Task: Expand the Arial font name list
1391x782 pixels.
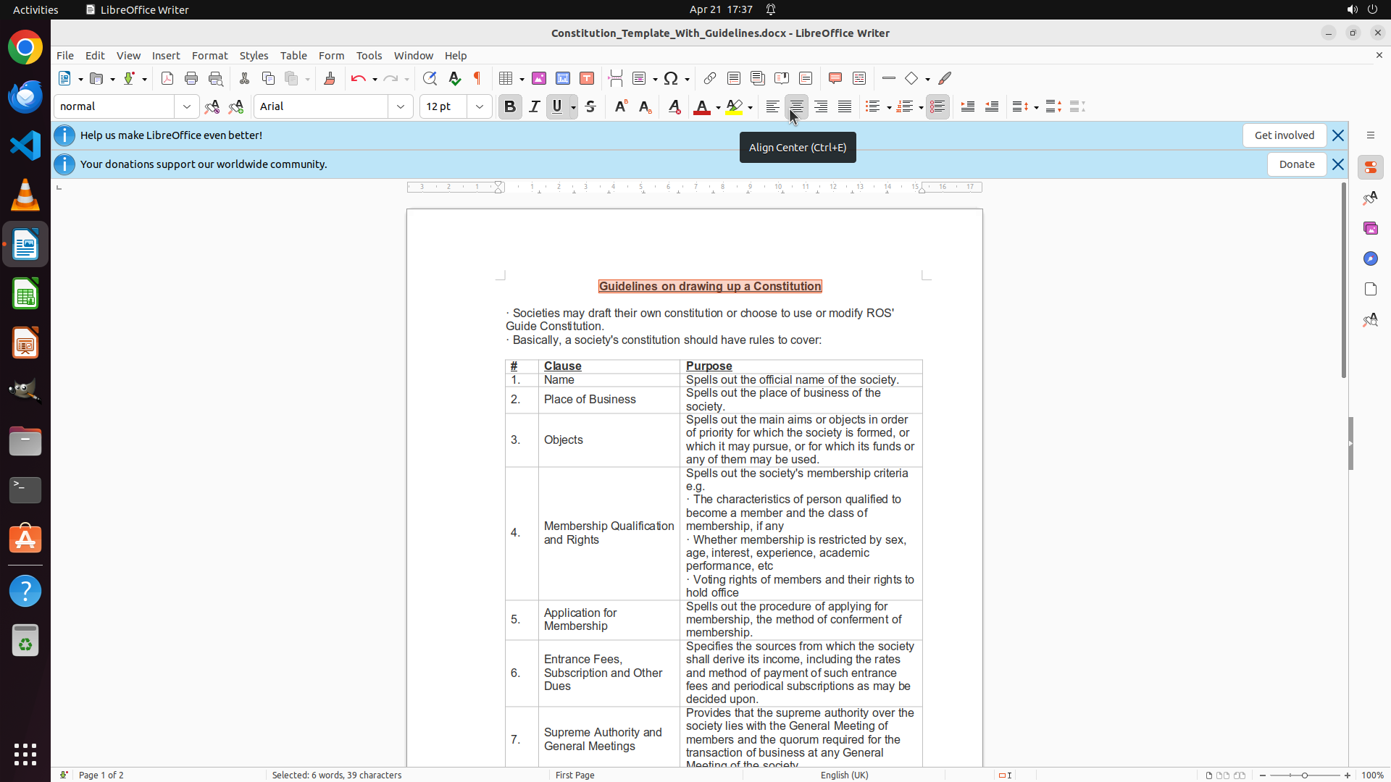Action: (x=401, y=106)
